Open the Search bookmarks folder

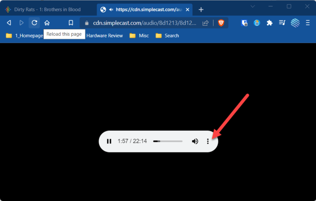tap(167, 36)
